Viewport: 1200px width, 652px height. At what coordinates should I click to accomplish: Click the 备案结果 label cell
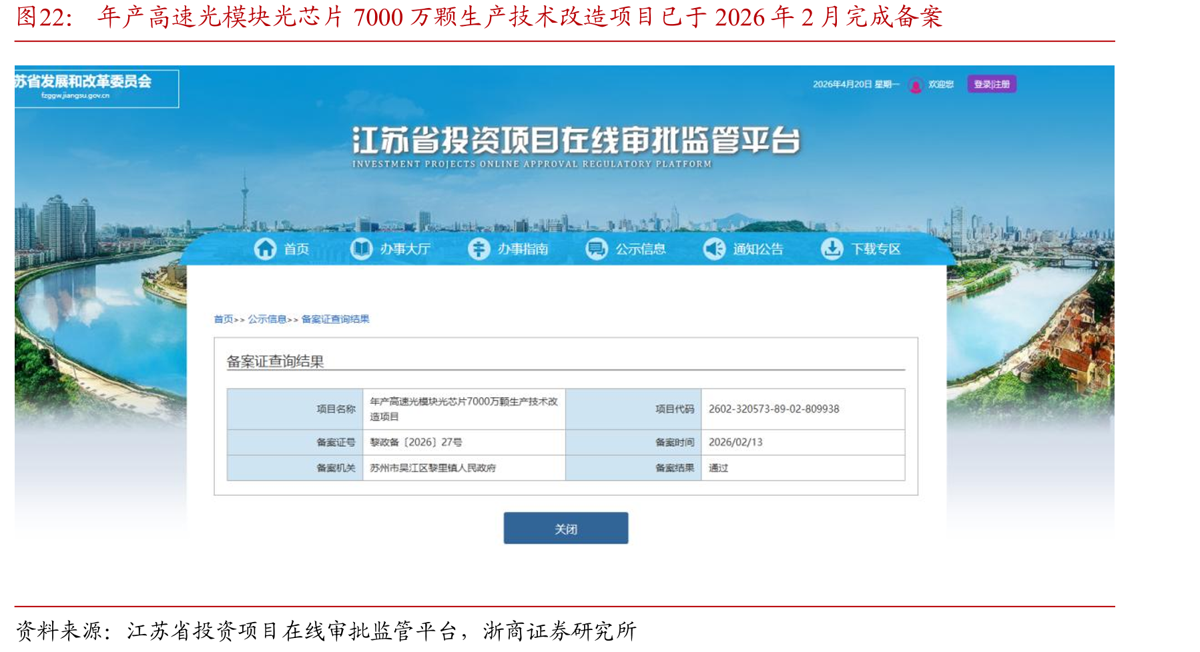tap(633, 468)
